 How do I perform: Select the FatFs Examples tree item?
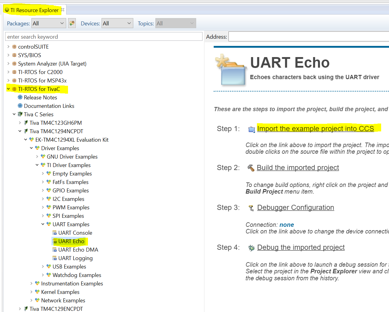[x=70, y=182]
